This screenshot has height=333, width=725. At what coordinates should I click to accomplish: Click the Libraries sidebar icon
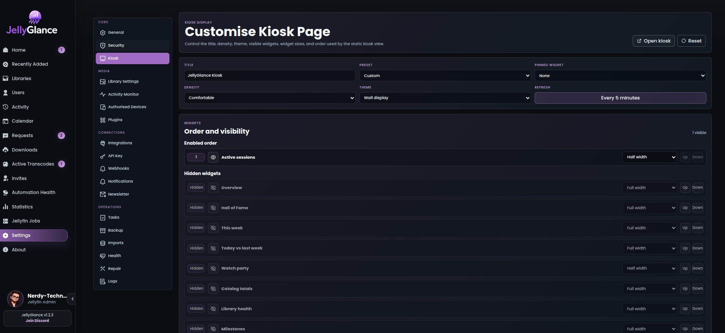point(6,78)
